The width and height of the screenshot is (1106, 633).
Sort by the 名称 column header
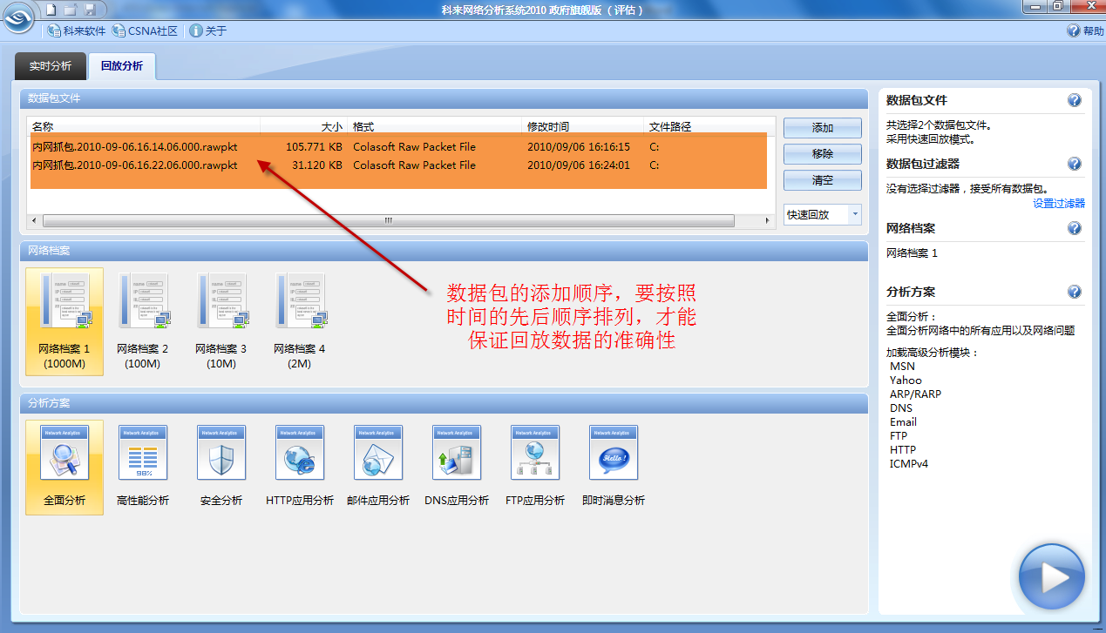click(144, 127)
